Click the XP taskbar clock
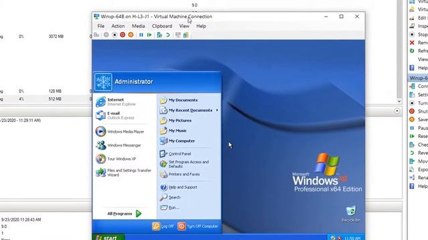 [352, 238]
